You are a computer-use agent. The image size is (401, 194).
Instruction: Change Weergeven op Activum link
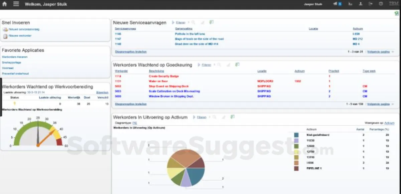point(389,123)
